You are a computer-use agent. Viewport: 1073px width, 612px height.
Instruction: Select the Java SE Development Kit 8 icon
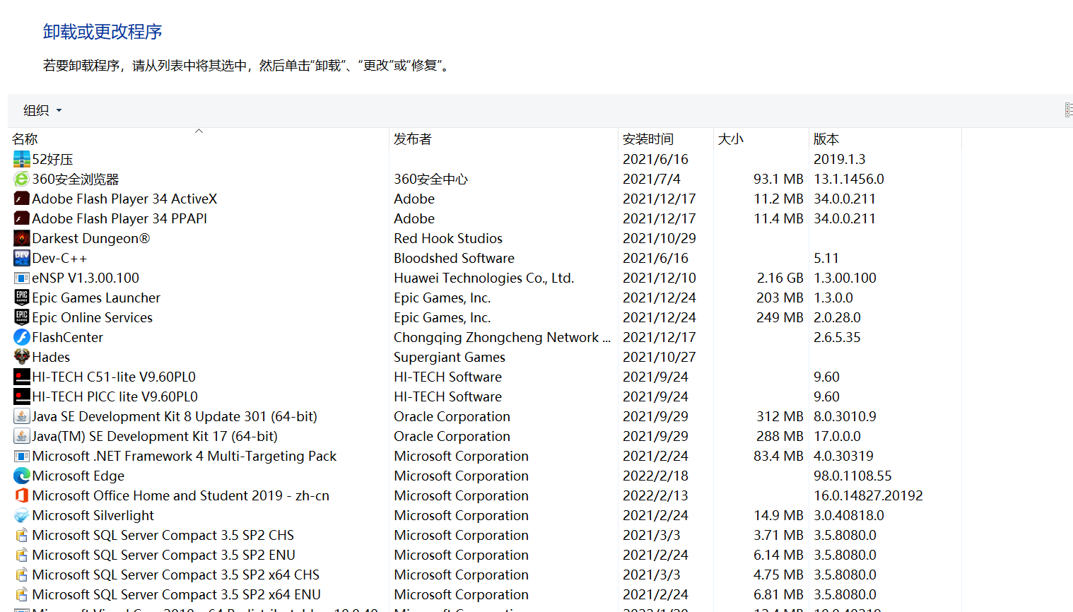coord(22,416)
